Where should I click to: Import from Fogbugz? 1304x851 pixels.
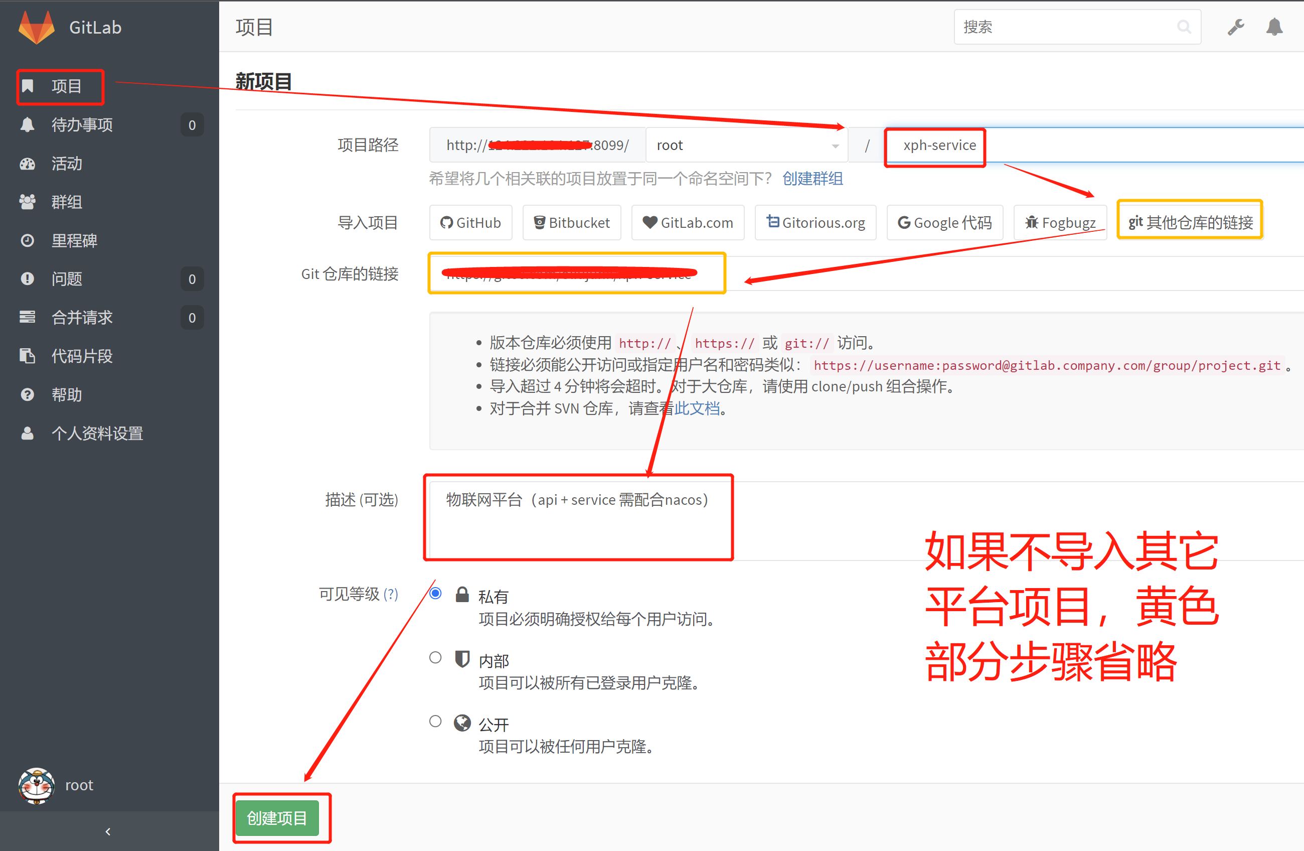coord(1060,223)
